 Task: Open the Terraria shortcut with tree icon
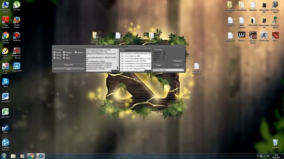[x=275, y=22]
